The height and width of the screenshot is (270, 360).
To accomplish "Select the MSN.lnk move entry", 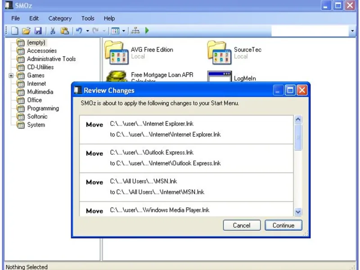I will (186, 187).
